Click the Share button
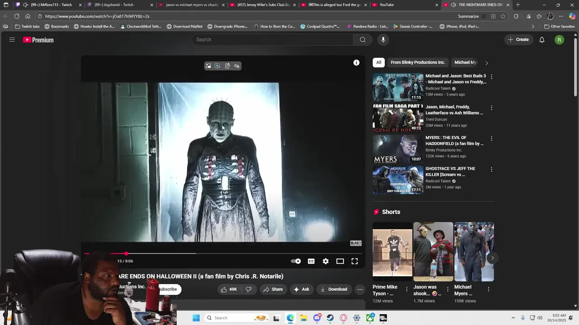 tap(273, 289)
